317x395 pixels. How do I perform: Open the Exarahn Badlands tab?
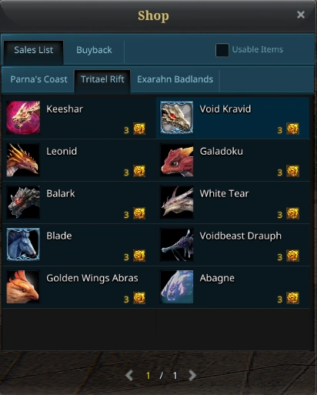click(x=175, y=79)
